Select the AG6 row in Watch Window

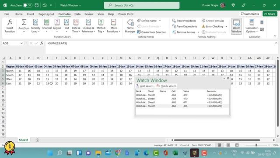tap(182, 106)
